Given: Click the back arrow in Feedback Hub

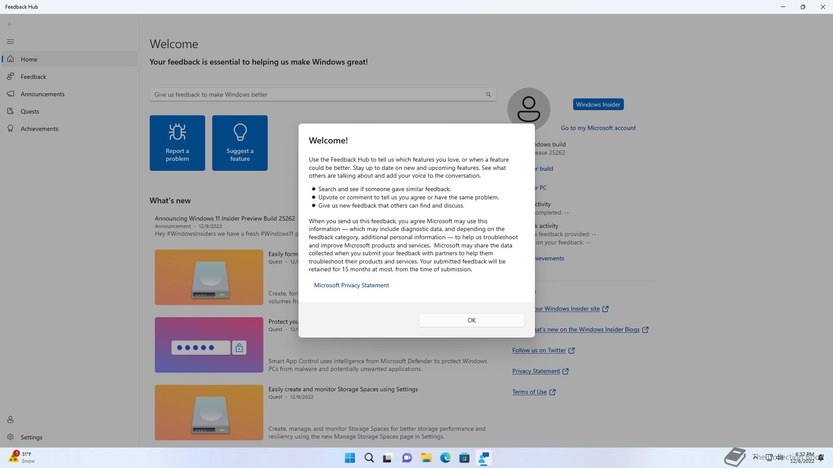Looking at the screenshot, I should click(10, 24).
